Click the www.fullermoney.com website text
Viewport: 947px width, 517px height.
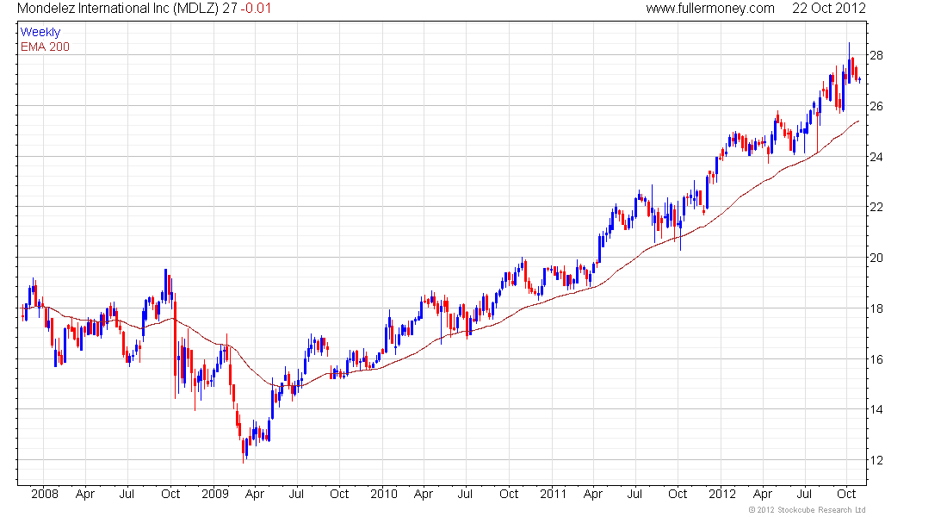coord(710,9)
